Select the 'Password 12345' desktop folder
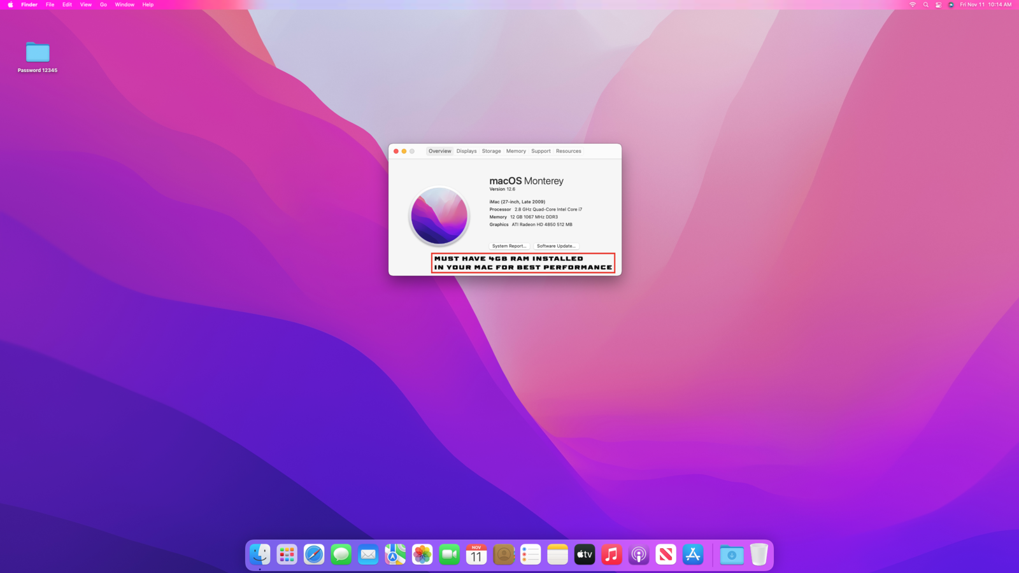Viewport: 1019px width, 573px height. tap(38, 57)
